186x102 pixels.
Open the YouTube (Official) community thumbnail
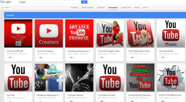pos(18,33)
